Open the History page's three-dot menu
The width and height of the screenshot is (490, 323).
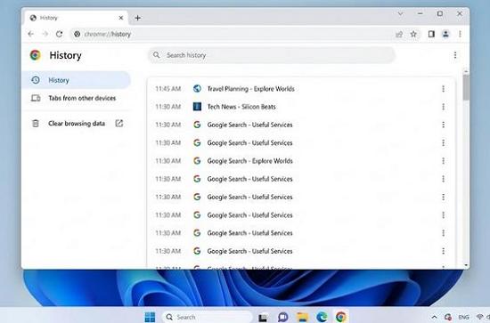pyautogui.click(x=455, y=55)
